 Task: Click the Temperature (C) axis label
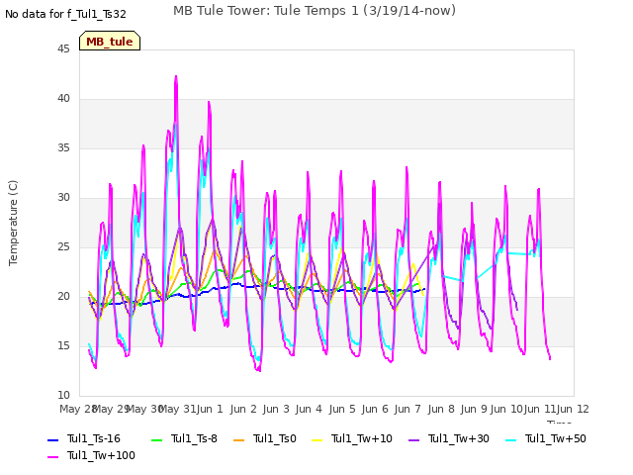point(13,223)
